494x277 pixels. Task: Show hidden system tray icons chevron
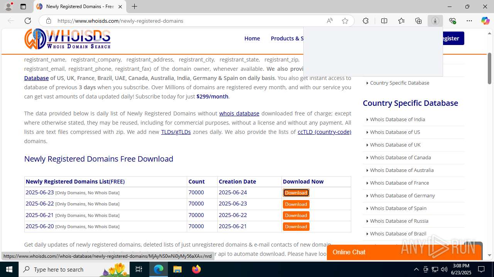[x=416, y=269]
